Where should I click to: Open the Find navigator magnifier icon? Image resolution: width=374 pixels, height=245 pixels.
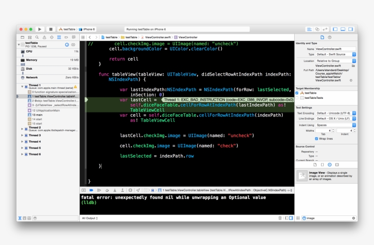(37, 37)
